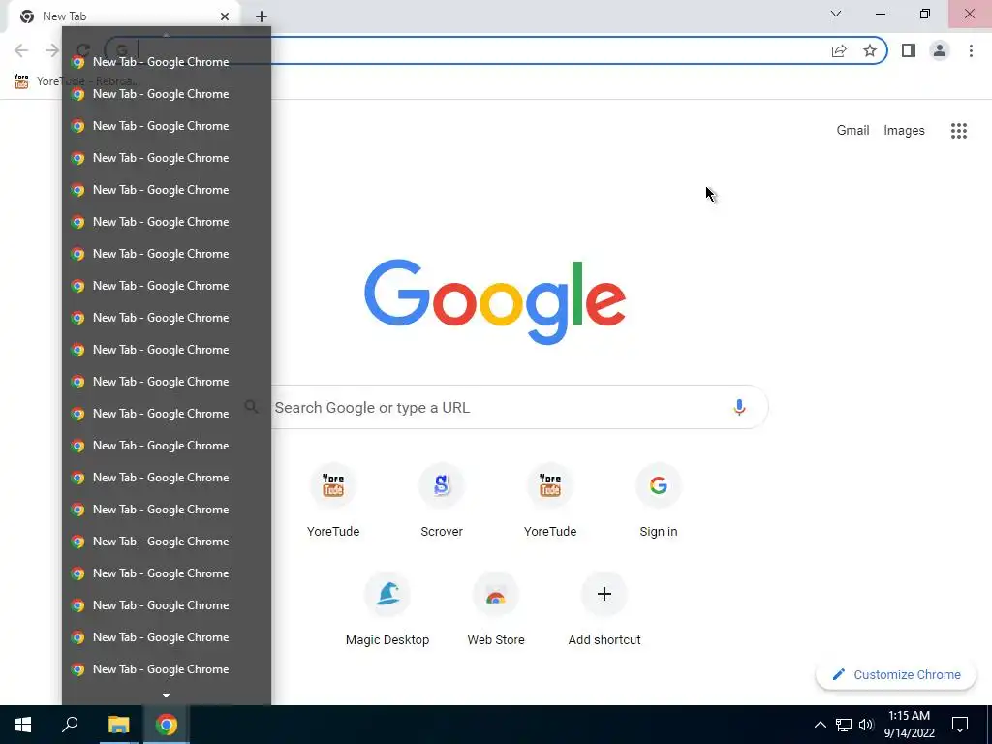Open the Sign in shortcut
The height and width of the screenshot is (744, 992).
pyautogui.click(x=659, y=500)
